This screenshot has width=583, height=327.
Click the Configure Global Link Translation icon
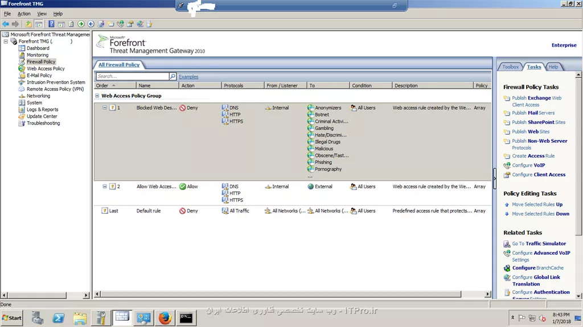(507, 278)
